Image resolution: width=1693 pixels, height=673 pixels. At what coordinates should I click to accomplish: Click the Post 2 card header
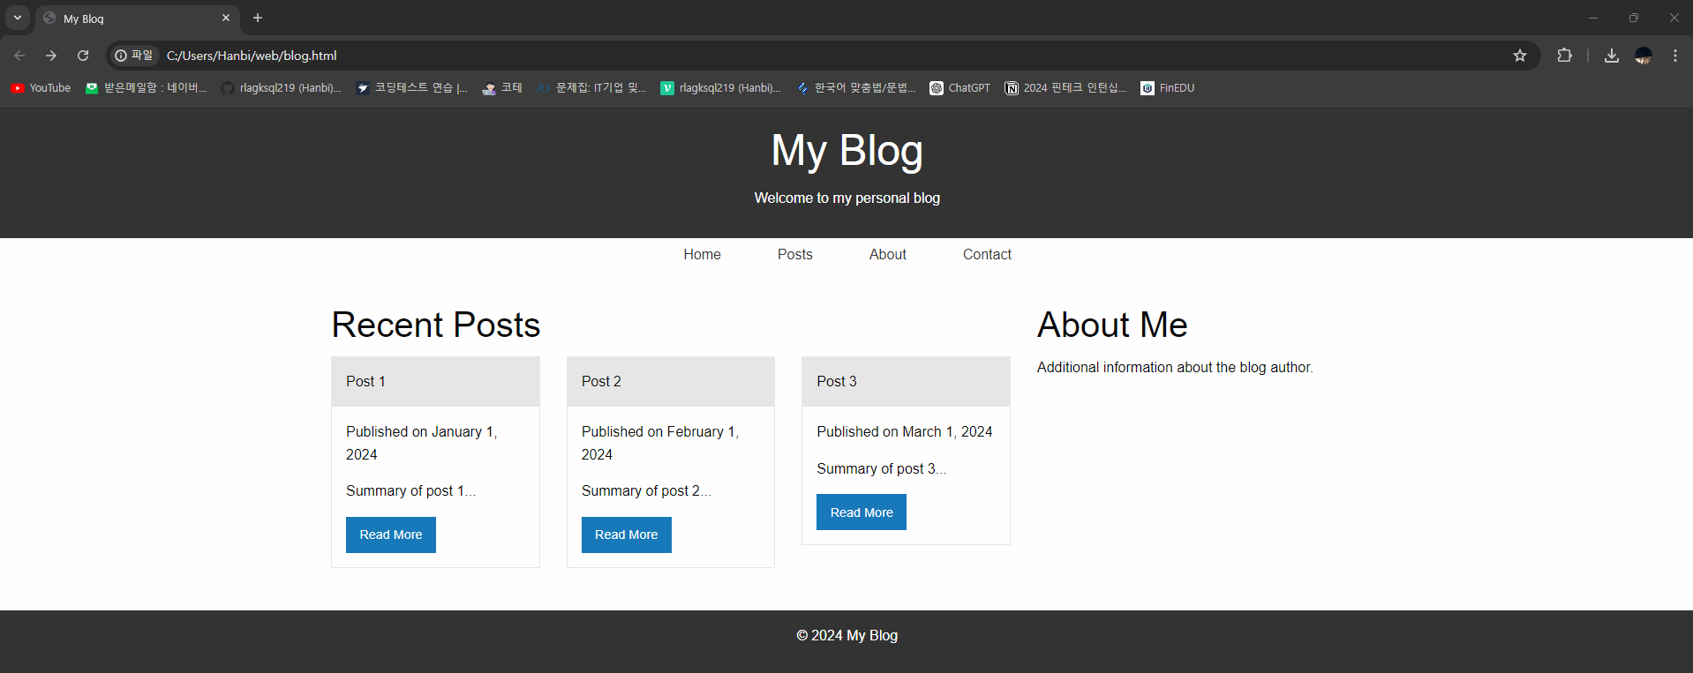click(671, 381)
